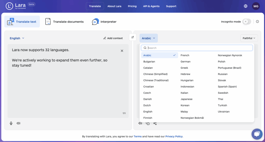Image resolution: width=265 pixels, height=142 pixels.
Task: Open the globe language icon in header
Action: tap(246, 6)
